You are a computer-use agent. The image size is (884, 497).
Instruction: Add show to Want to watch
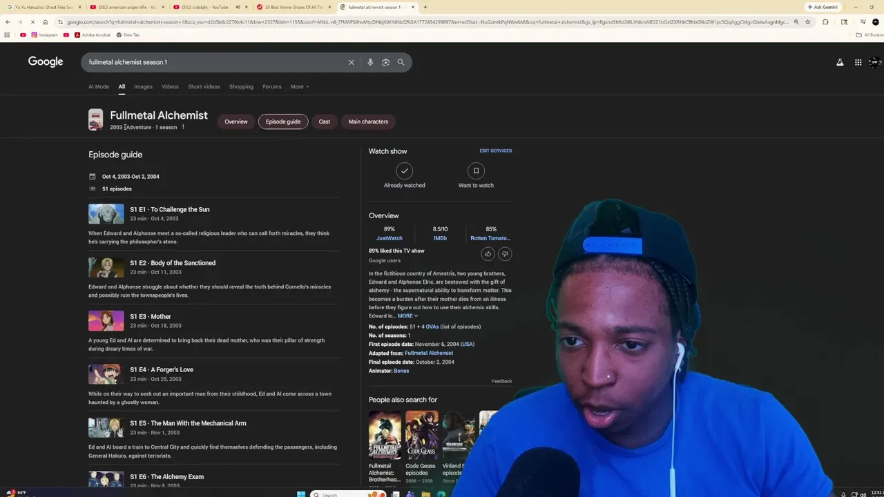pyautogui.click(x=476, y=175)
